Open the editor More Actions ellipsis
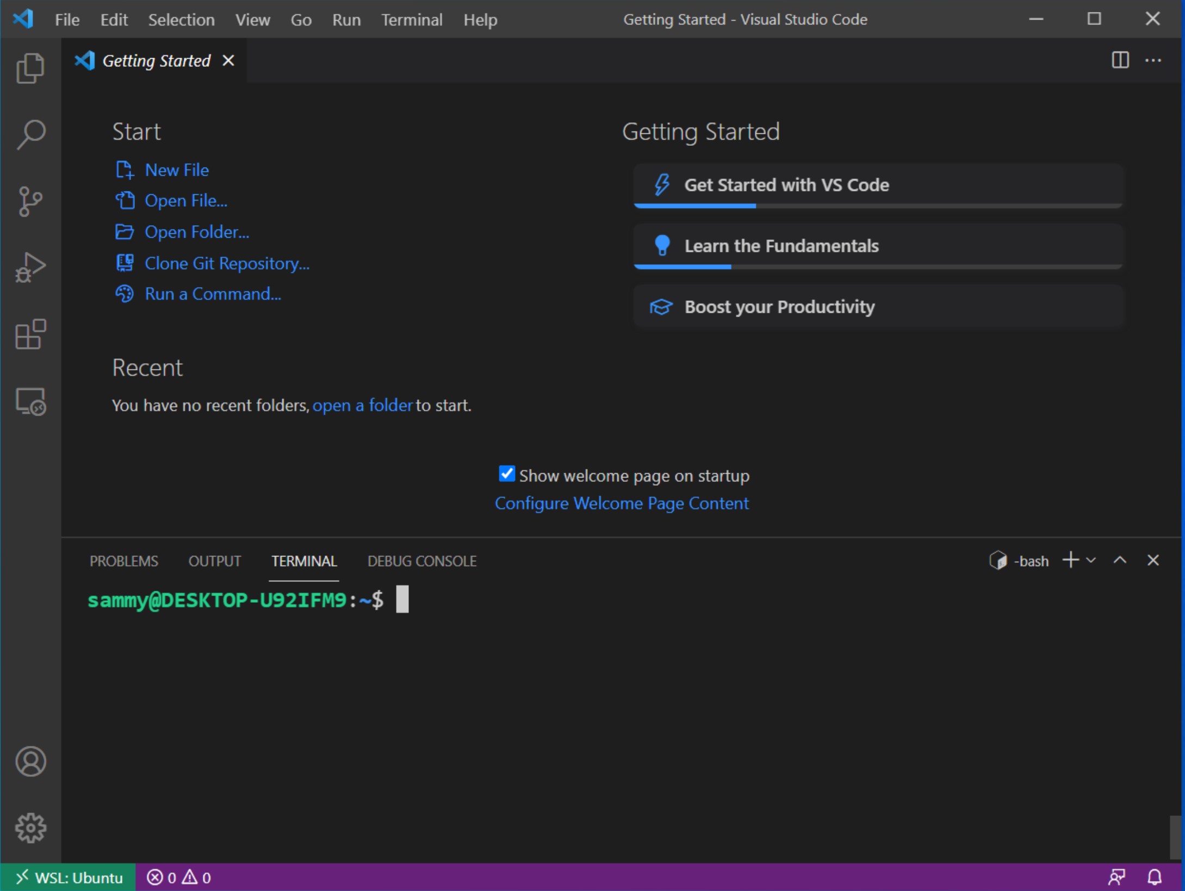The width and height of the screenshot is (1185, 891). click(x=1153, y=60)
